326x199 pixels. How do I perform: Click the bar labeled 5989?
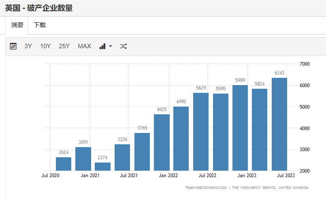coord(240,128)
